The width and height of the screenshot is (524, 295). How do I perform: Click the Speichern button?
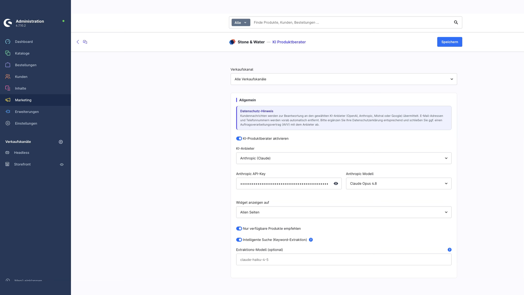coord(449,42)
